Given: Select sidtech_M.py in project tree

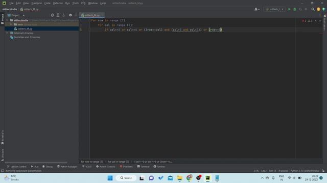Looking at the screenshot, I should pos(25,28).
